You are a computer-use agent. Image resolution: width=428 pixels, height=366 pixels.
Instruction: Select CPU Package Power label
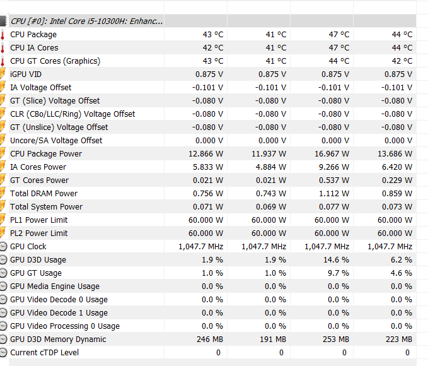(x=46, y=154)
